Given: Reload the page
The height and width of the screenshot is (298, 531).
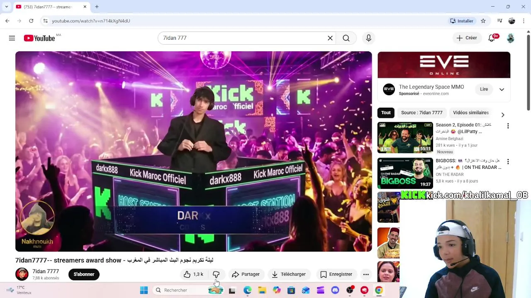Looking at the screenshot, I should tap(31, 21).
